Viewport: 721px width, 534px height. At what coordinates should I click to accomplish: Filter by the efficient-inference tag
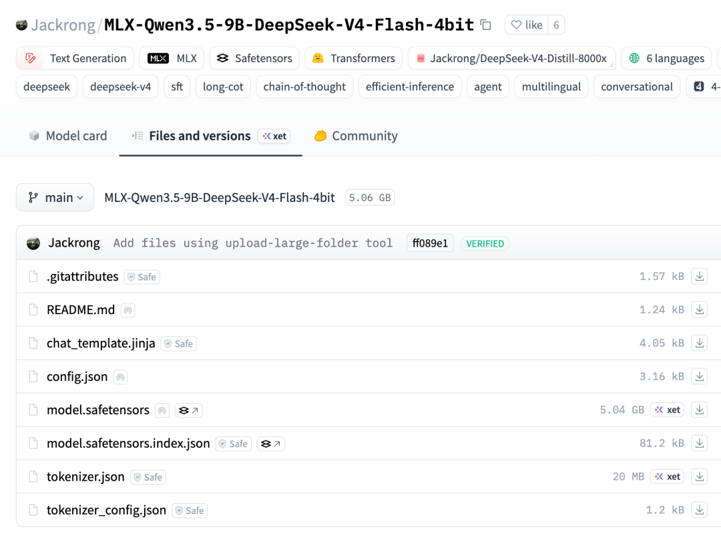click(x=410, y=87)
